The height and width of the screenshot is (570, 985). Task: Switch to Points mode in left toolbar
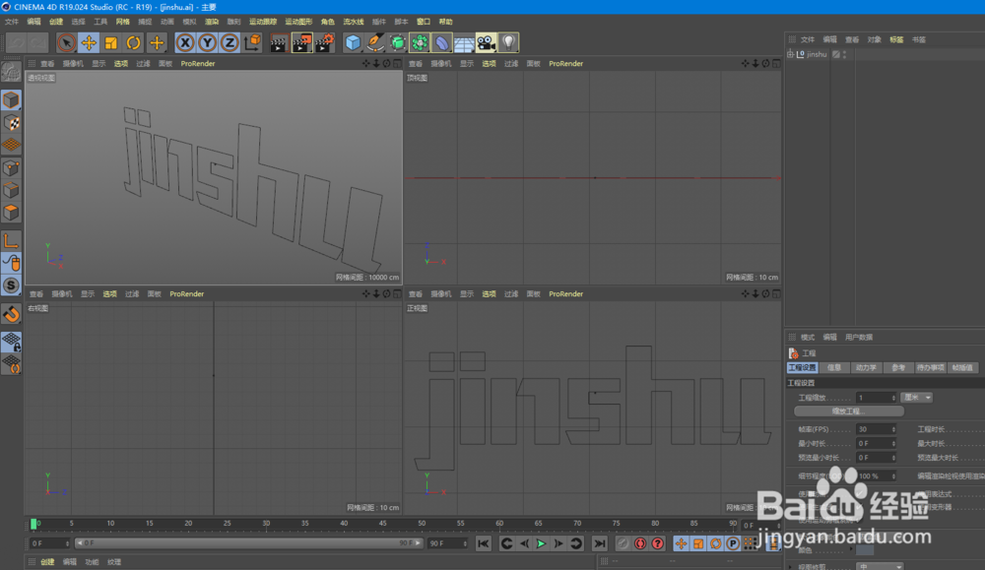(x=11, y=167)
